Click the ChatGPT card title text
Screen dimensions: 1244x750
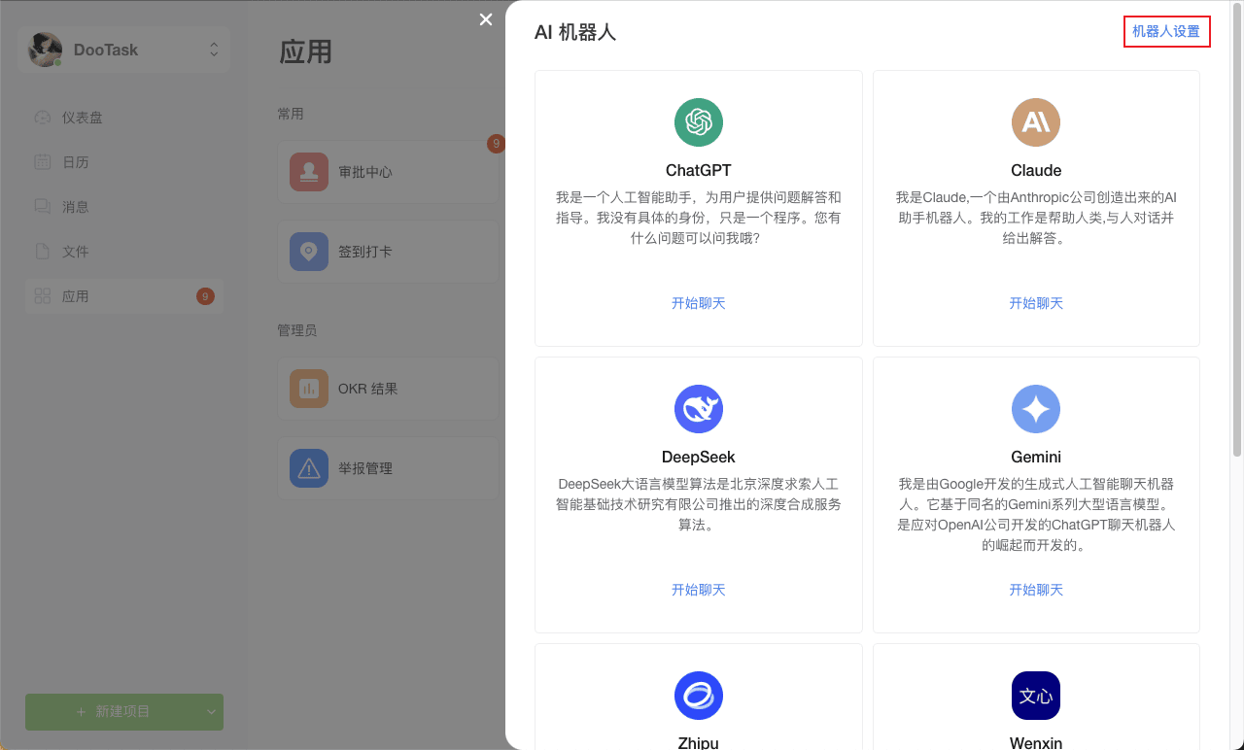click(x=699, y=170)
